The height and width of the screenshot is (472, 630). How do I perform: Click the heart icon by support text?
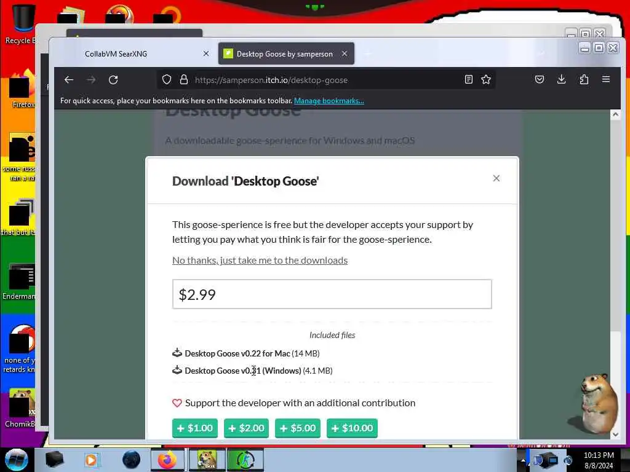(177, 403)
